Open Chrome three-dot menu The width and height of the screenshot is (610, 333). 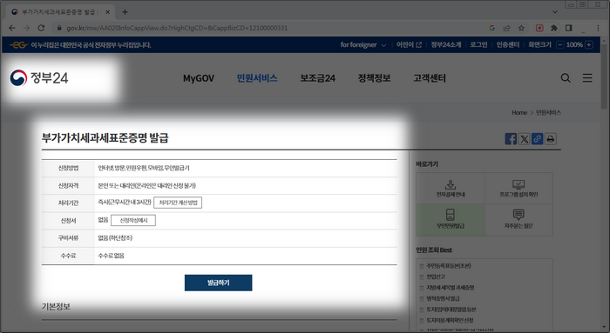(598, 28)
